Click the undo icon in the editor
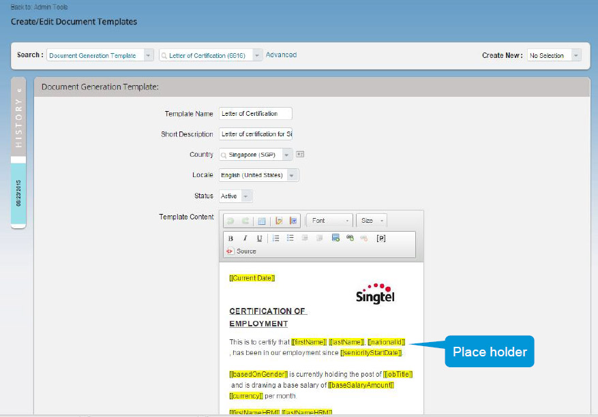Image resolution: width=598 pixels, height=417 pixels. 230,221
